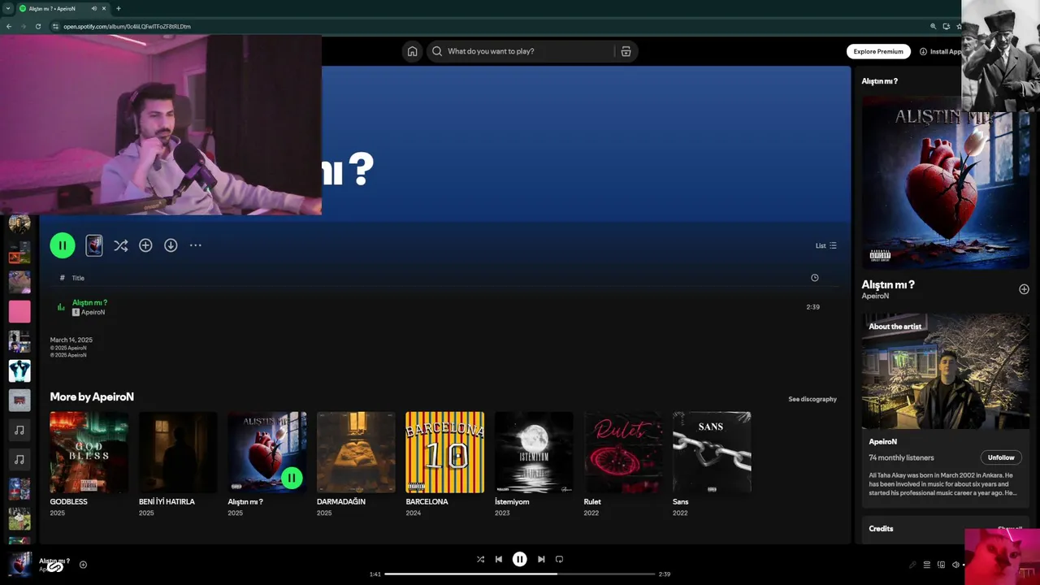Select the 'Alıştın mı ?' track row title

click(89, 302)
